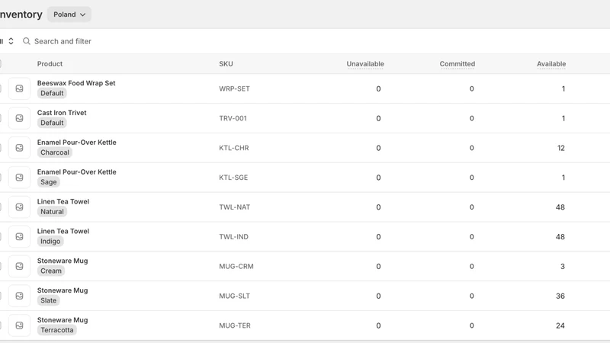Open Stoneware Mug above Terracotta tag
610x343 pixels.
[x=63, y=319]
